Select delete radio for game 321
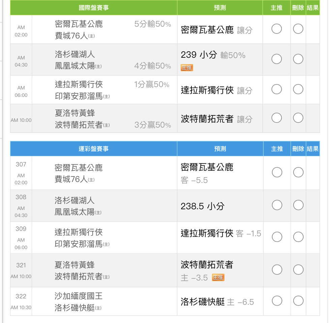The height and width of the screenshot is (323, 332). (298, 270)
